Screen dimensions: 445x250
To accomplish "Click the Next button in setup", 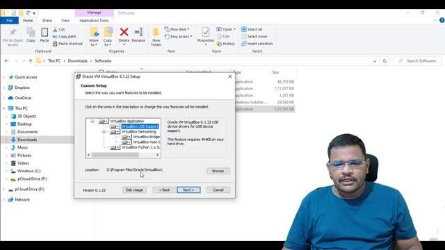I will click(188, 190).
